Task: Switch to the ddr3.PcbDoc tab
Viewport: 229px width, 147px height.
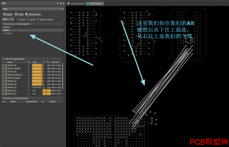Action: [x=95, y=3]
